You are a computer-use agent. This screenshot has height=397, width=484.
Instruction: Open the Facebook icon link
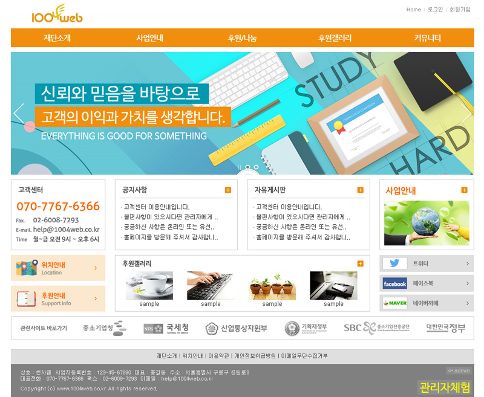coord(394,283)
